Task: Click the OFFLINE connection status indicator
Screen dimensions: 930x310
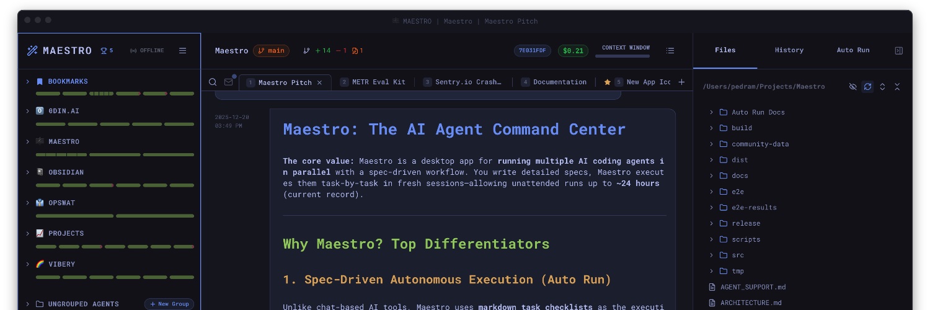Action: [147, 51]
